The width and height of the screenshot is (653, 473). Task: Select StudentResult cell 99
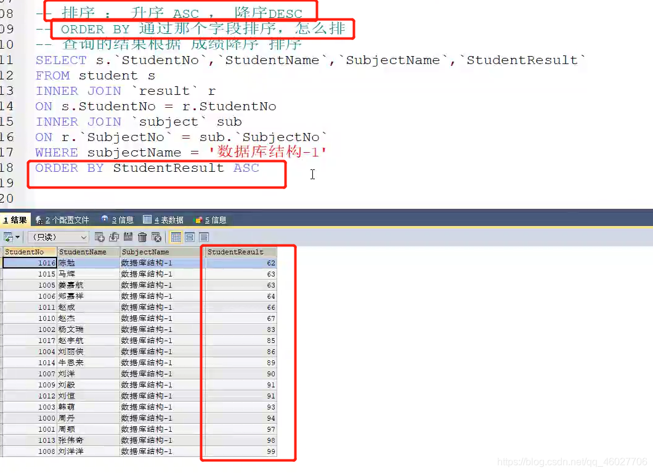(241, 451)
